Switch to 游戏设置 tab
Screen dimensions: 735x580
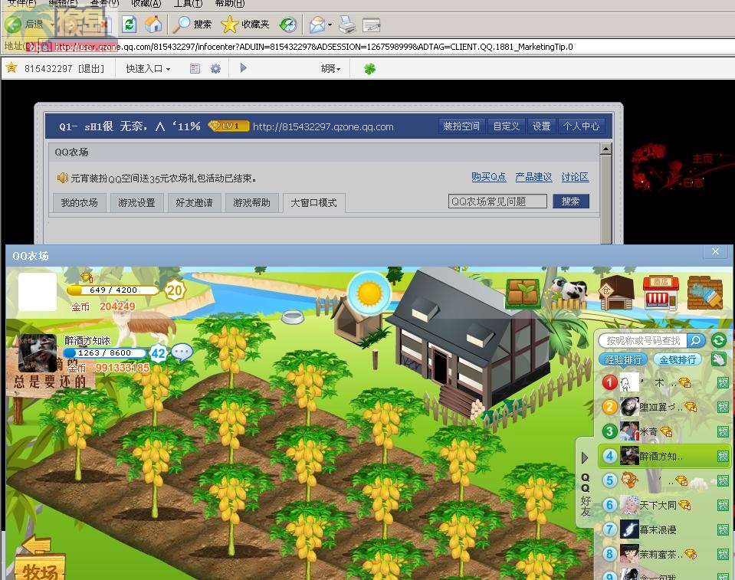coord(137,203)
